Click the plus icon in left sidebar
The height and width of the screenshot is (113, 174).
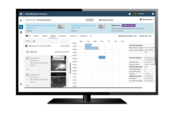coord(21,21)
